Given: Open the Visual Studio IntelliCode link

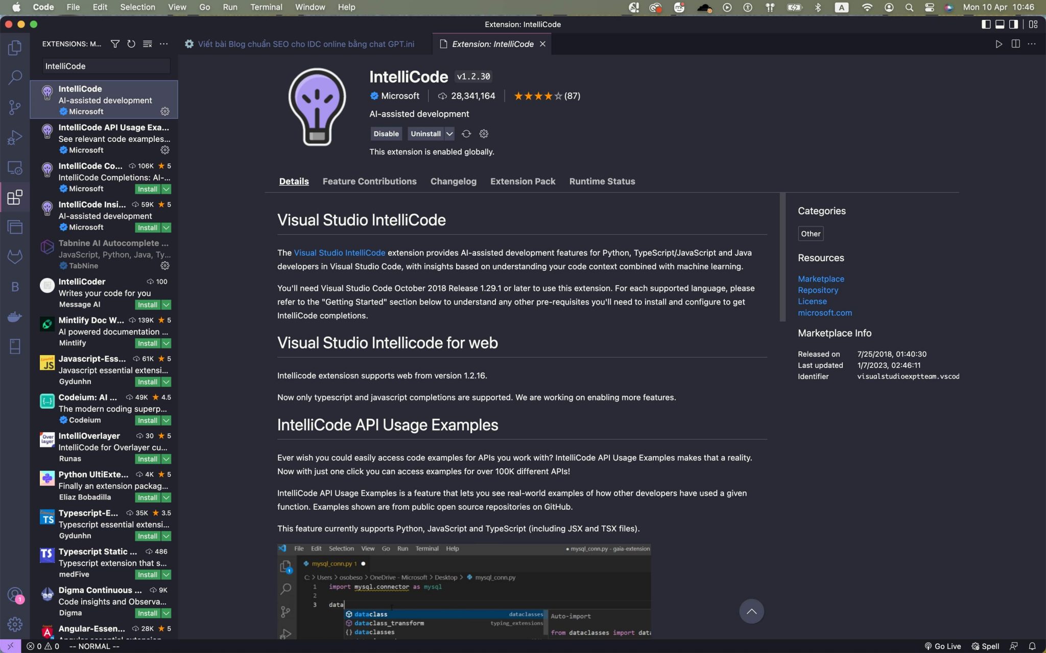Looking at the screenshot, I should click(340, 253).
